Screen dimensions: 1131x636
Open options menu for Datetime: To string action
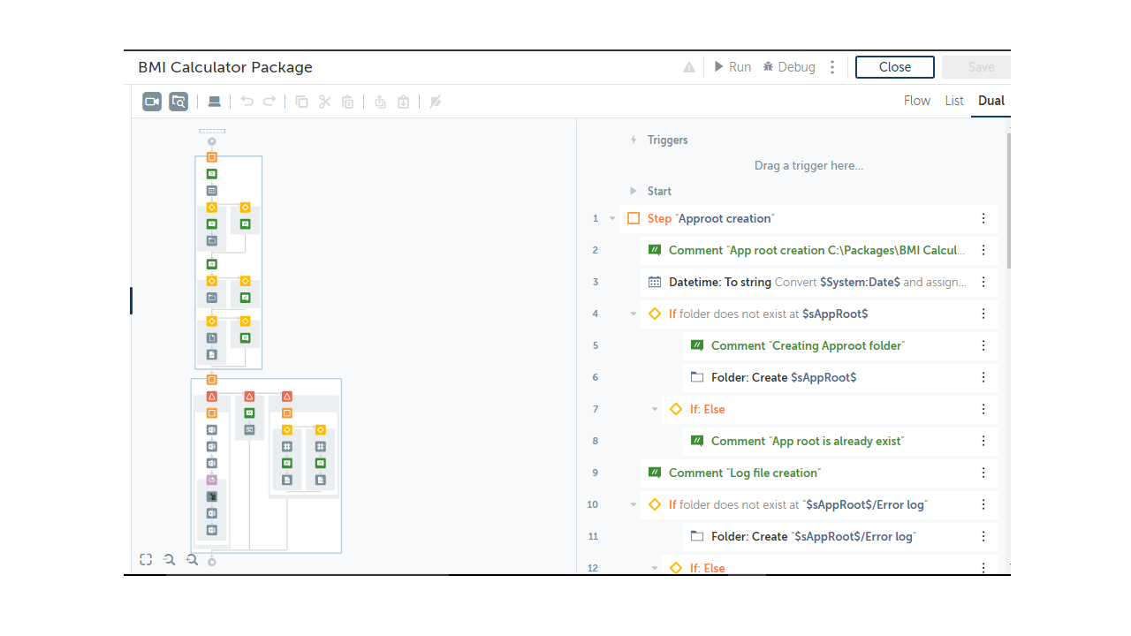pos(983,282)
